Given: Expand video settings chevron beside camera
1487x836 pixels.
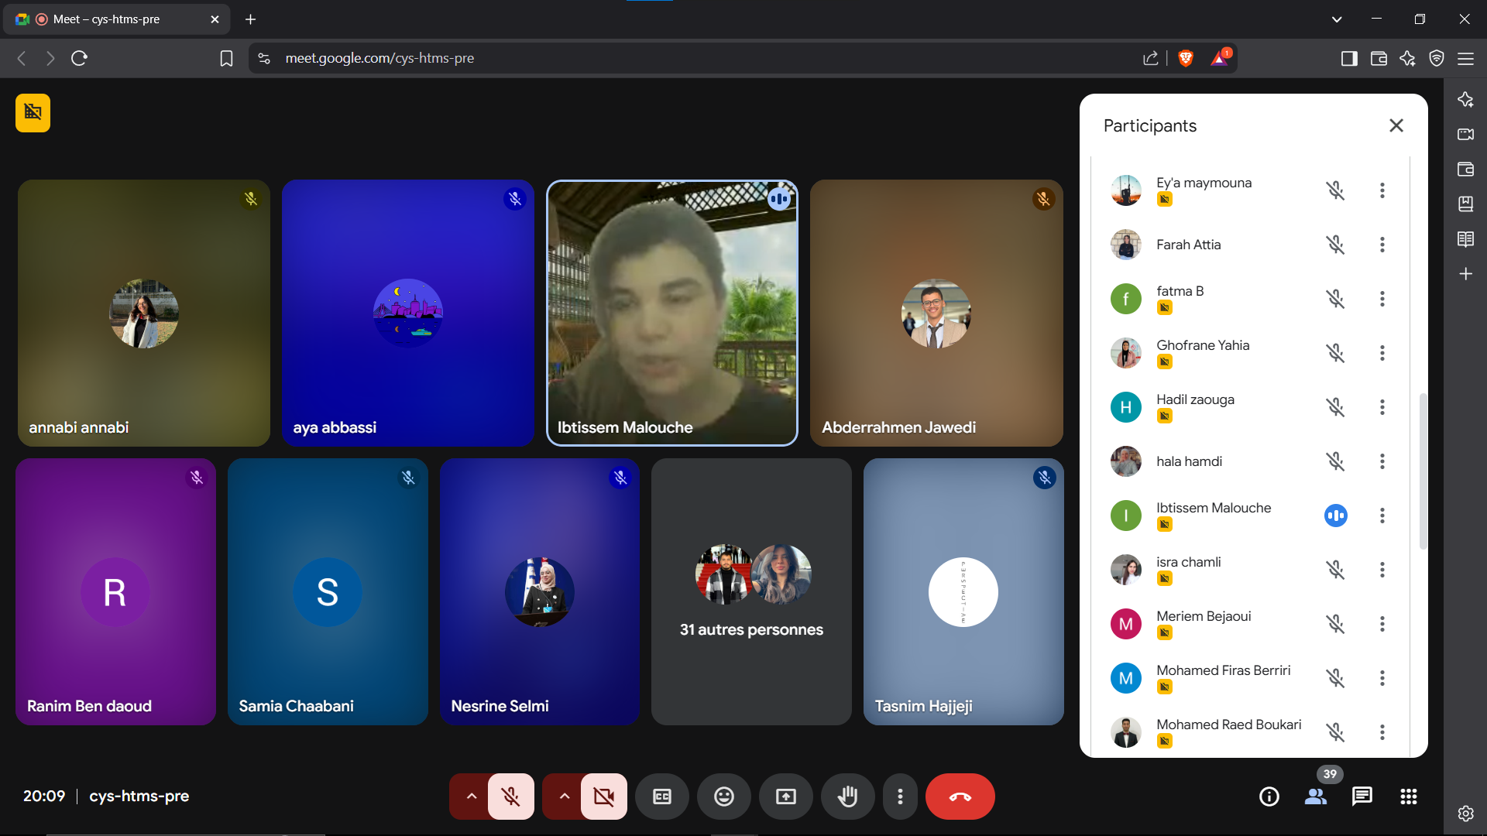Looking at the screenshot, I should 564,797.
